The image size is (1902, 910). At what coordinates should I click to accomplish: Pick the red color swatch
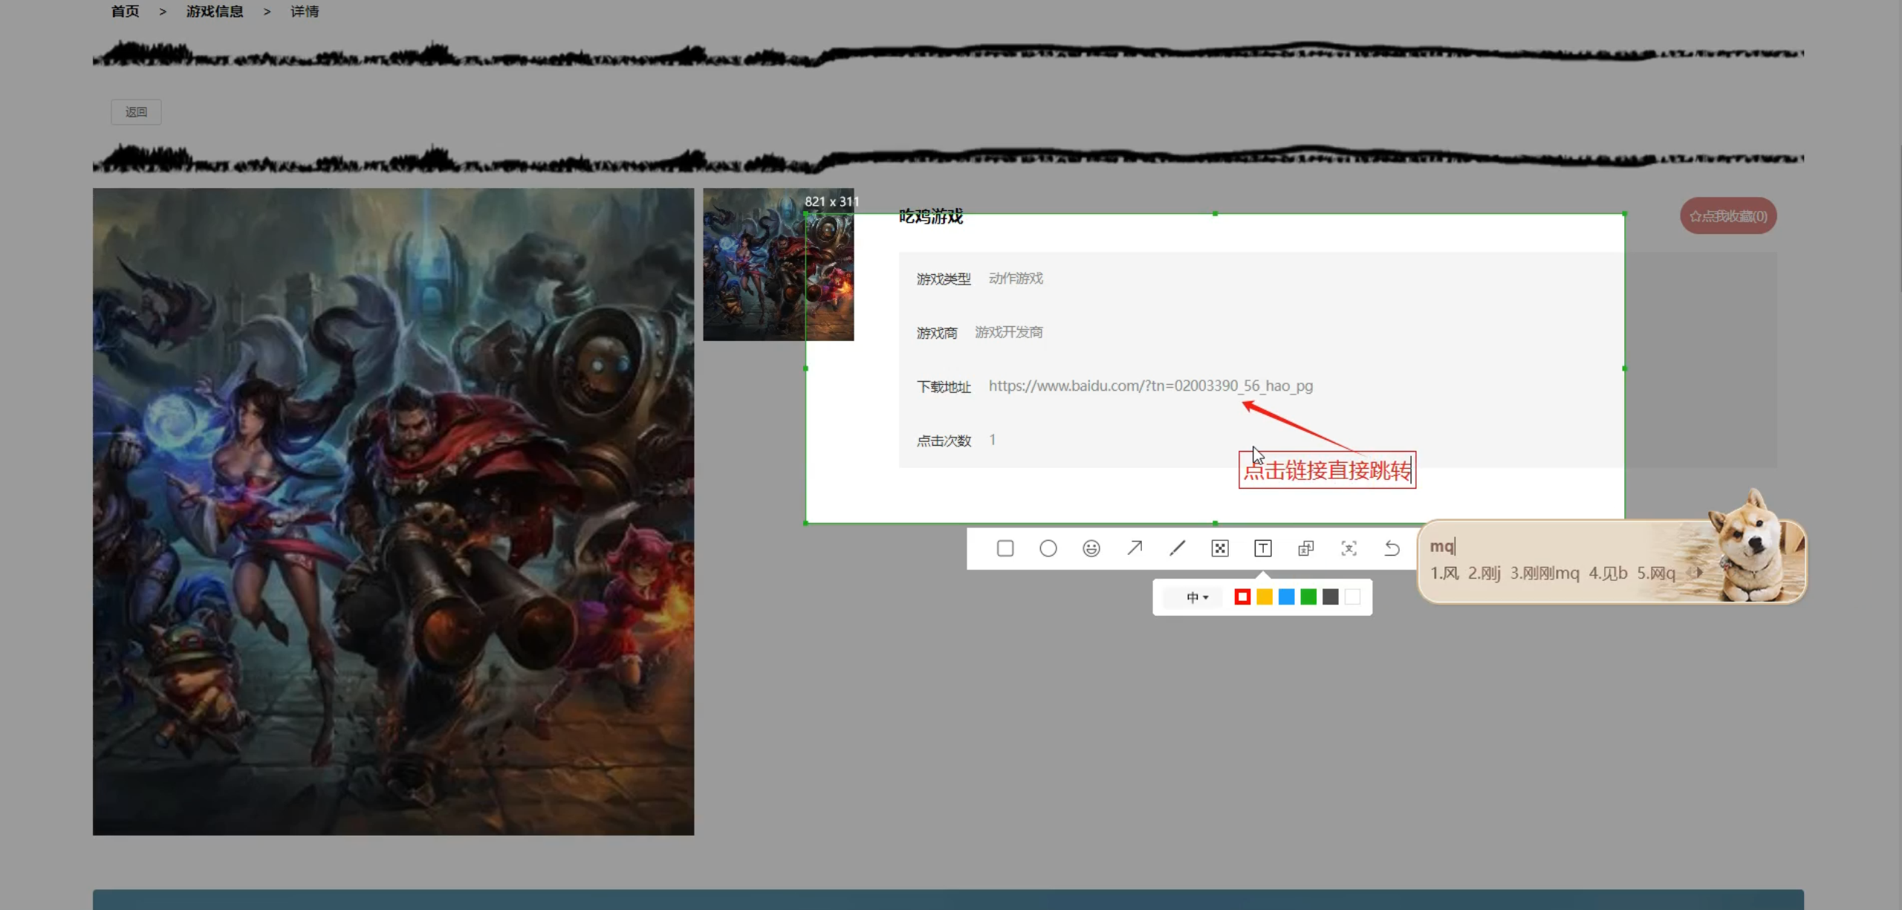point(1242,597)
